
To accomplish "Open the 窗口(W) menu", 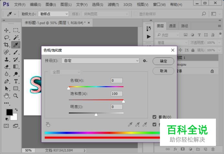I will point(159,5).
